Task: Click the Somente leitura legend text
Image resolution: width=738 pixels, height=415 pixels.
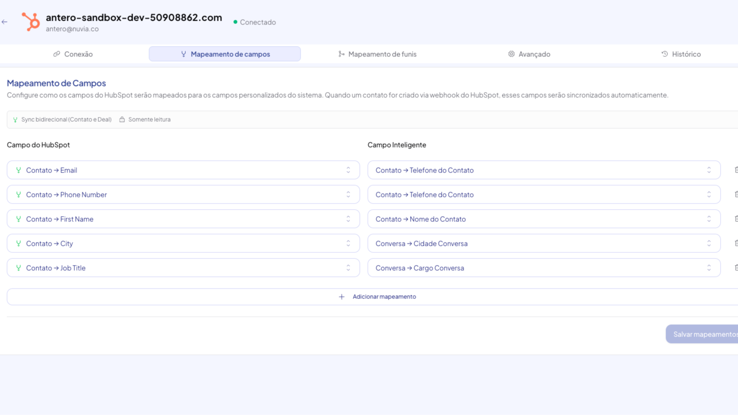Action: click(x=150, y=120)
